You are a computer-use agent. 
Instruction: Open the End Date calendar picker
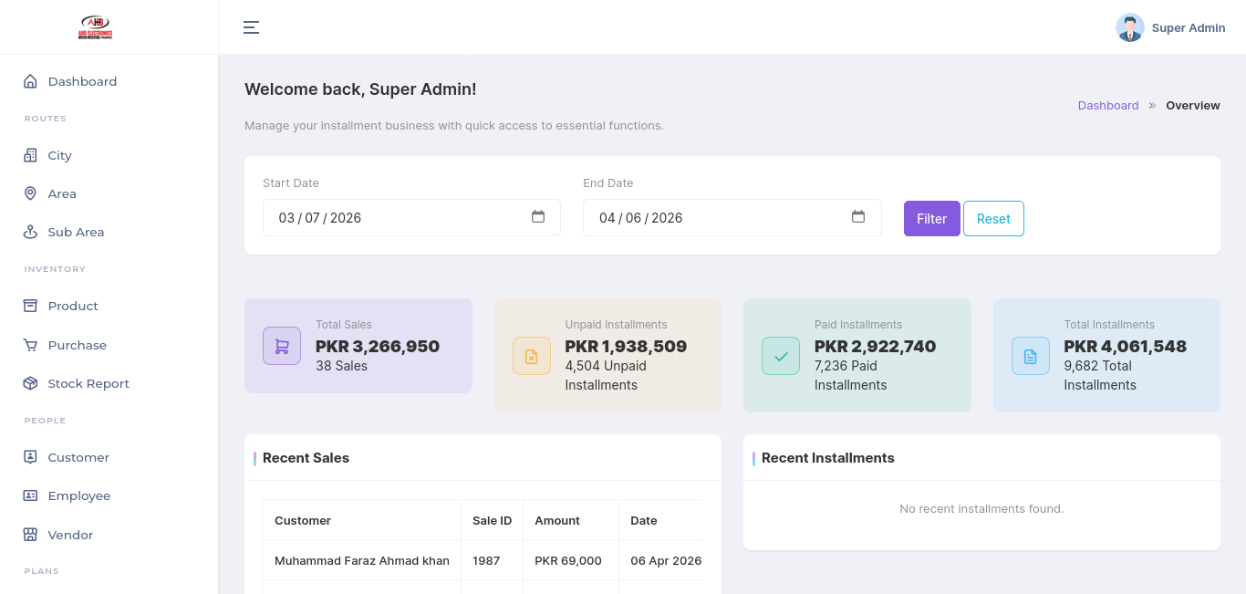pos(858,217)
